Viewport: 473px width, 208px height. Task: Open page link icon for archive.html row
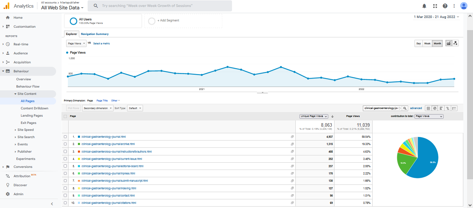tap(292, 144)
